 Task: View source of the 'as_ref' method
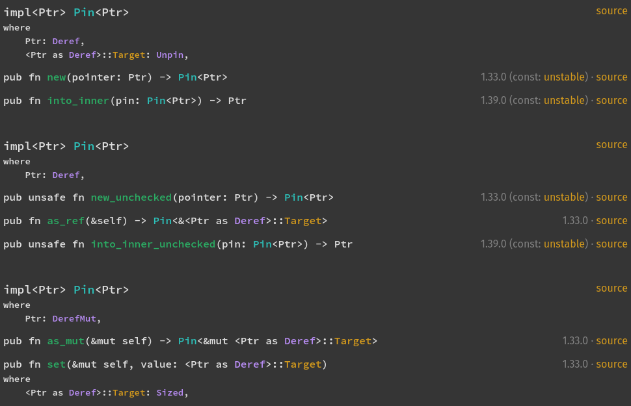click(611, 220)
